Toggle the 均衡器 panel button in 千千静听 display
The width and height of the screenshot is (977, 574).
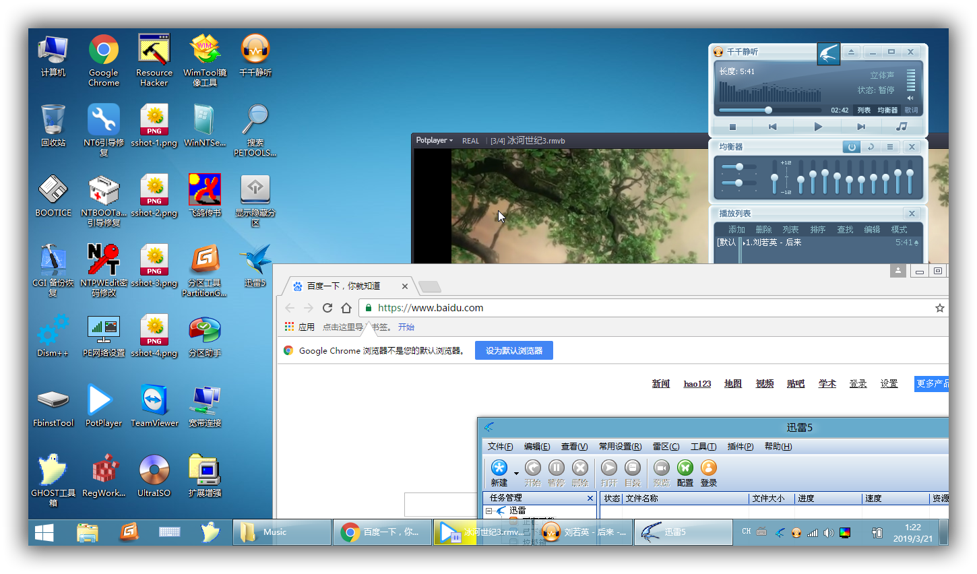pyautogui.click(x=887, y=110)
